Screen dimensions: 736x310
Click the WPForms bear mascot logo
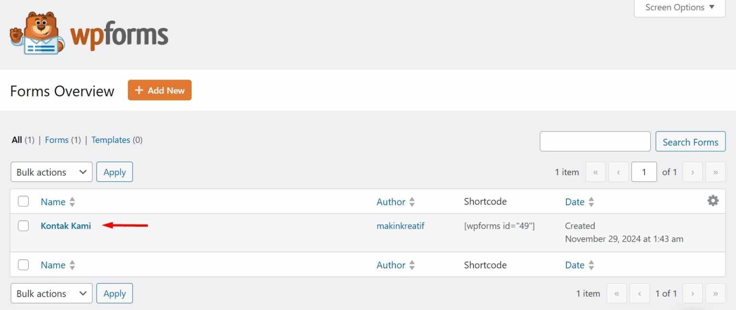[37, 33]
